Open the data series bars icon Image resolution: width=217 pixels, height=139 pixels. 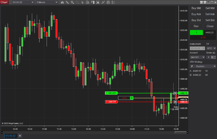tap(98, 2)
